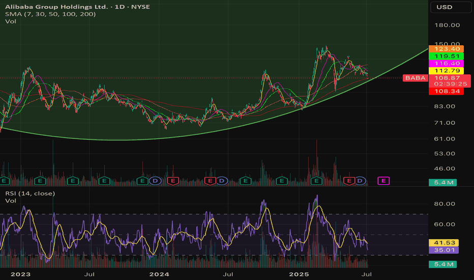The height and width of the screenshot is (280, 474).
Task: Click the 2024 time axis label
Action: 159,274
